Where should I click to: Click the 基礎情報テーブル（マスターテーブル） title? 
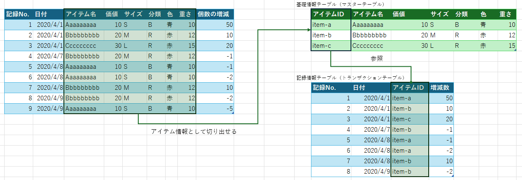click(342, 4)
